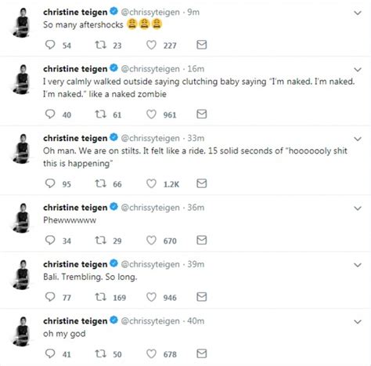This screenshot has width=371, height=366.
Task: Reply to the "So many aftershocks" tweet
Action: click(50, 45)
